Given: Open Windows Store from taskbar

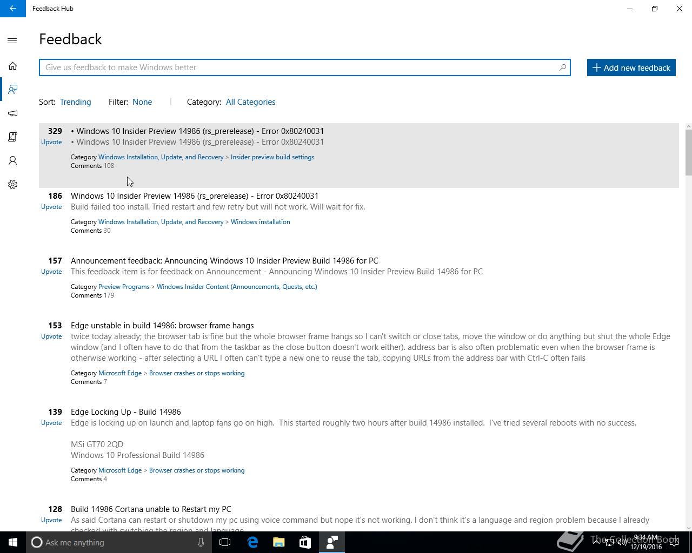Looking at the screenshot, I should point(305,542).
